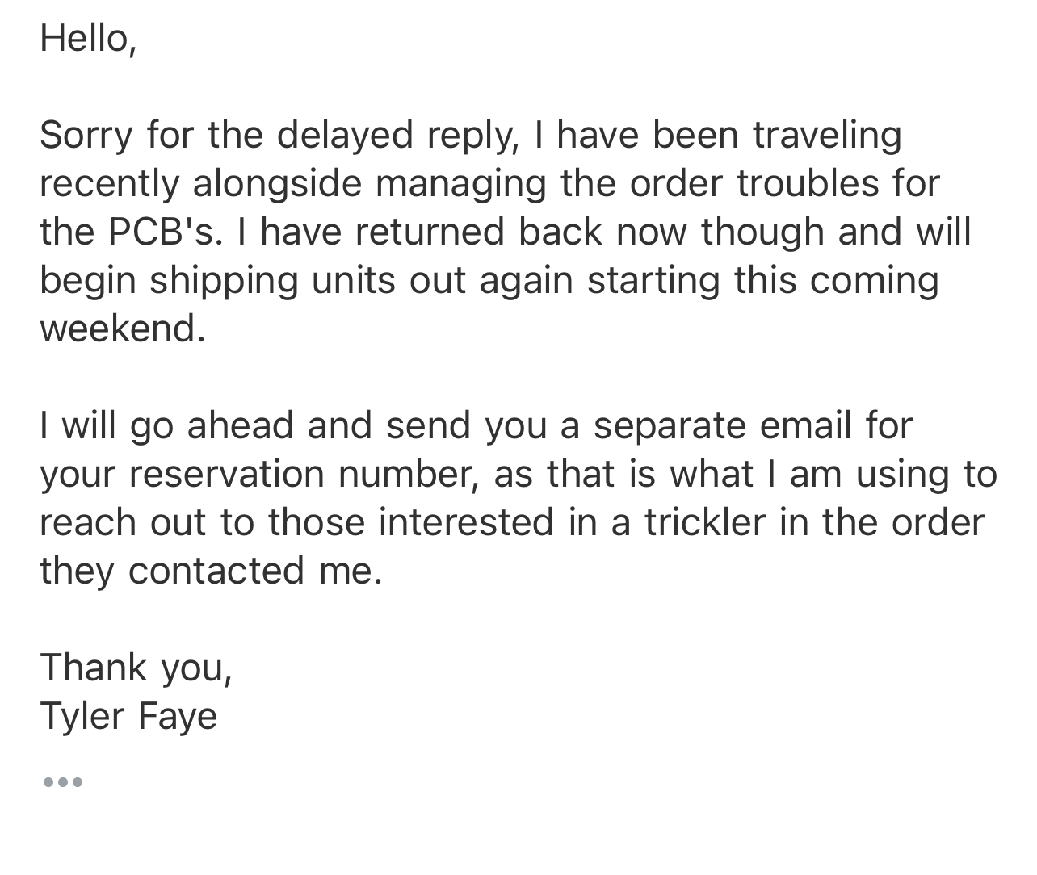This screenshot has width=1037, height=875.
Task: Click the word "alongside" in the message
Action: [277, 184]
